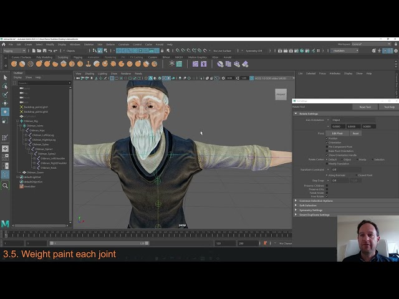Click the lock selection padlock icon
Image resolution: width=399 pixels, height=299 pixels.
(162, 50)
